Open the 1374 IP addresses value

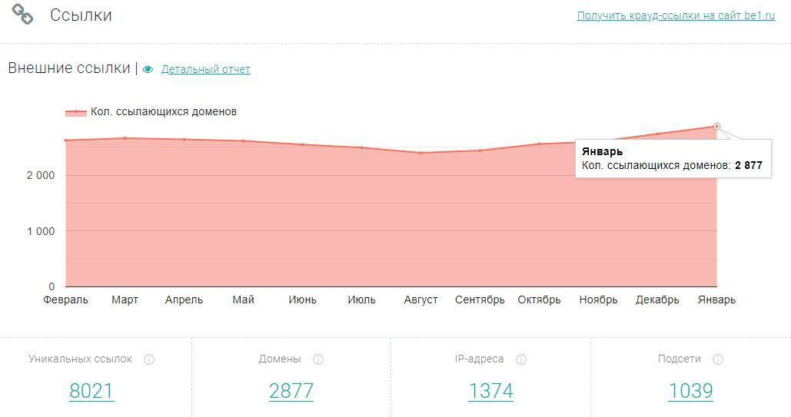click(x=490, y=391)
